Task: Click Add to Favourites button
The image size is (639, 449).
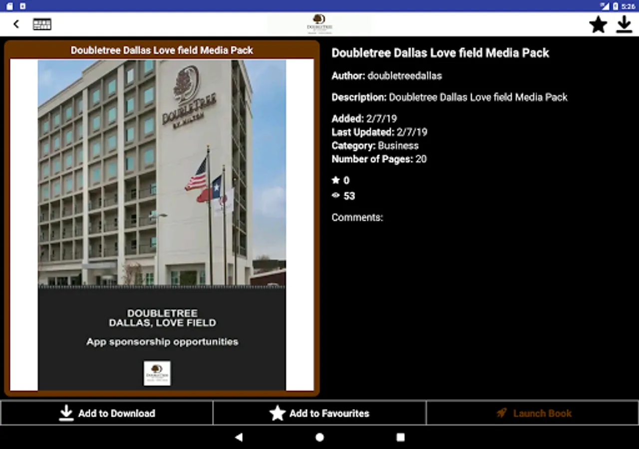Action: pos(319,413)
